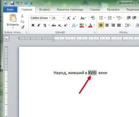Apply bulleted list formatting

pos(101,18)
